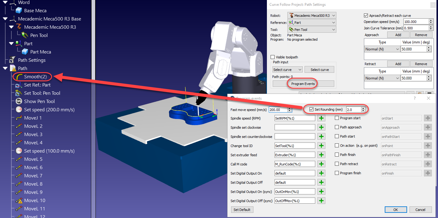438x218 pixels.
Task: Click the Program Events button
Action: pyautogui.click(x=303, y=84)
